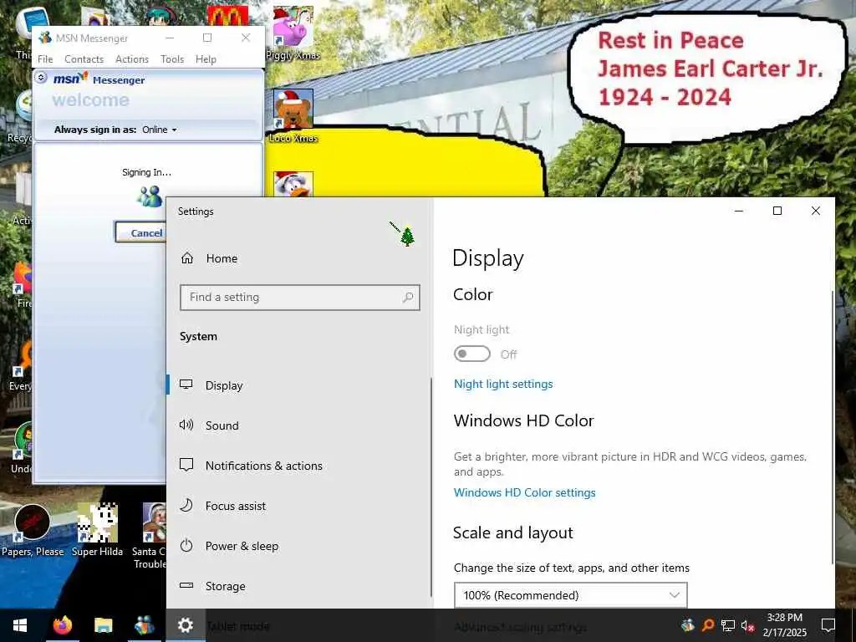
Task: Collapse the MSN Messenger header chevron
Action: pyautogui.click(x=41, y=78)
